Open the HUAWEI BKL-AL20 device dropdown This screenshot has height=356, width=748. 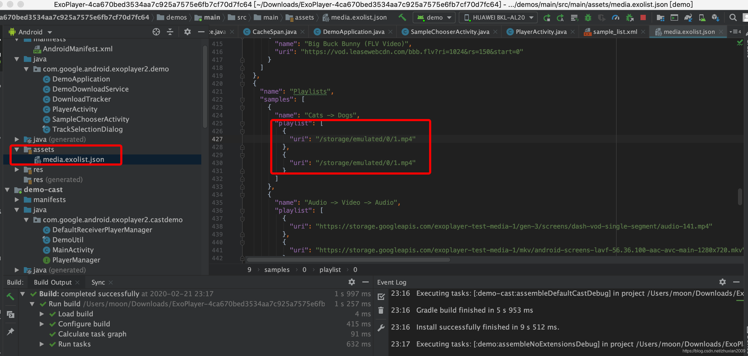pyautogui.click(x=498, y=17)
